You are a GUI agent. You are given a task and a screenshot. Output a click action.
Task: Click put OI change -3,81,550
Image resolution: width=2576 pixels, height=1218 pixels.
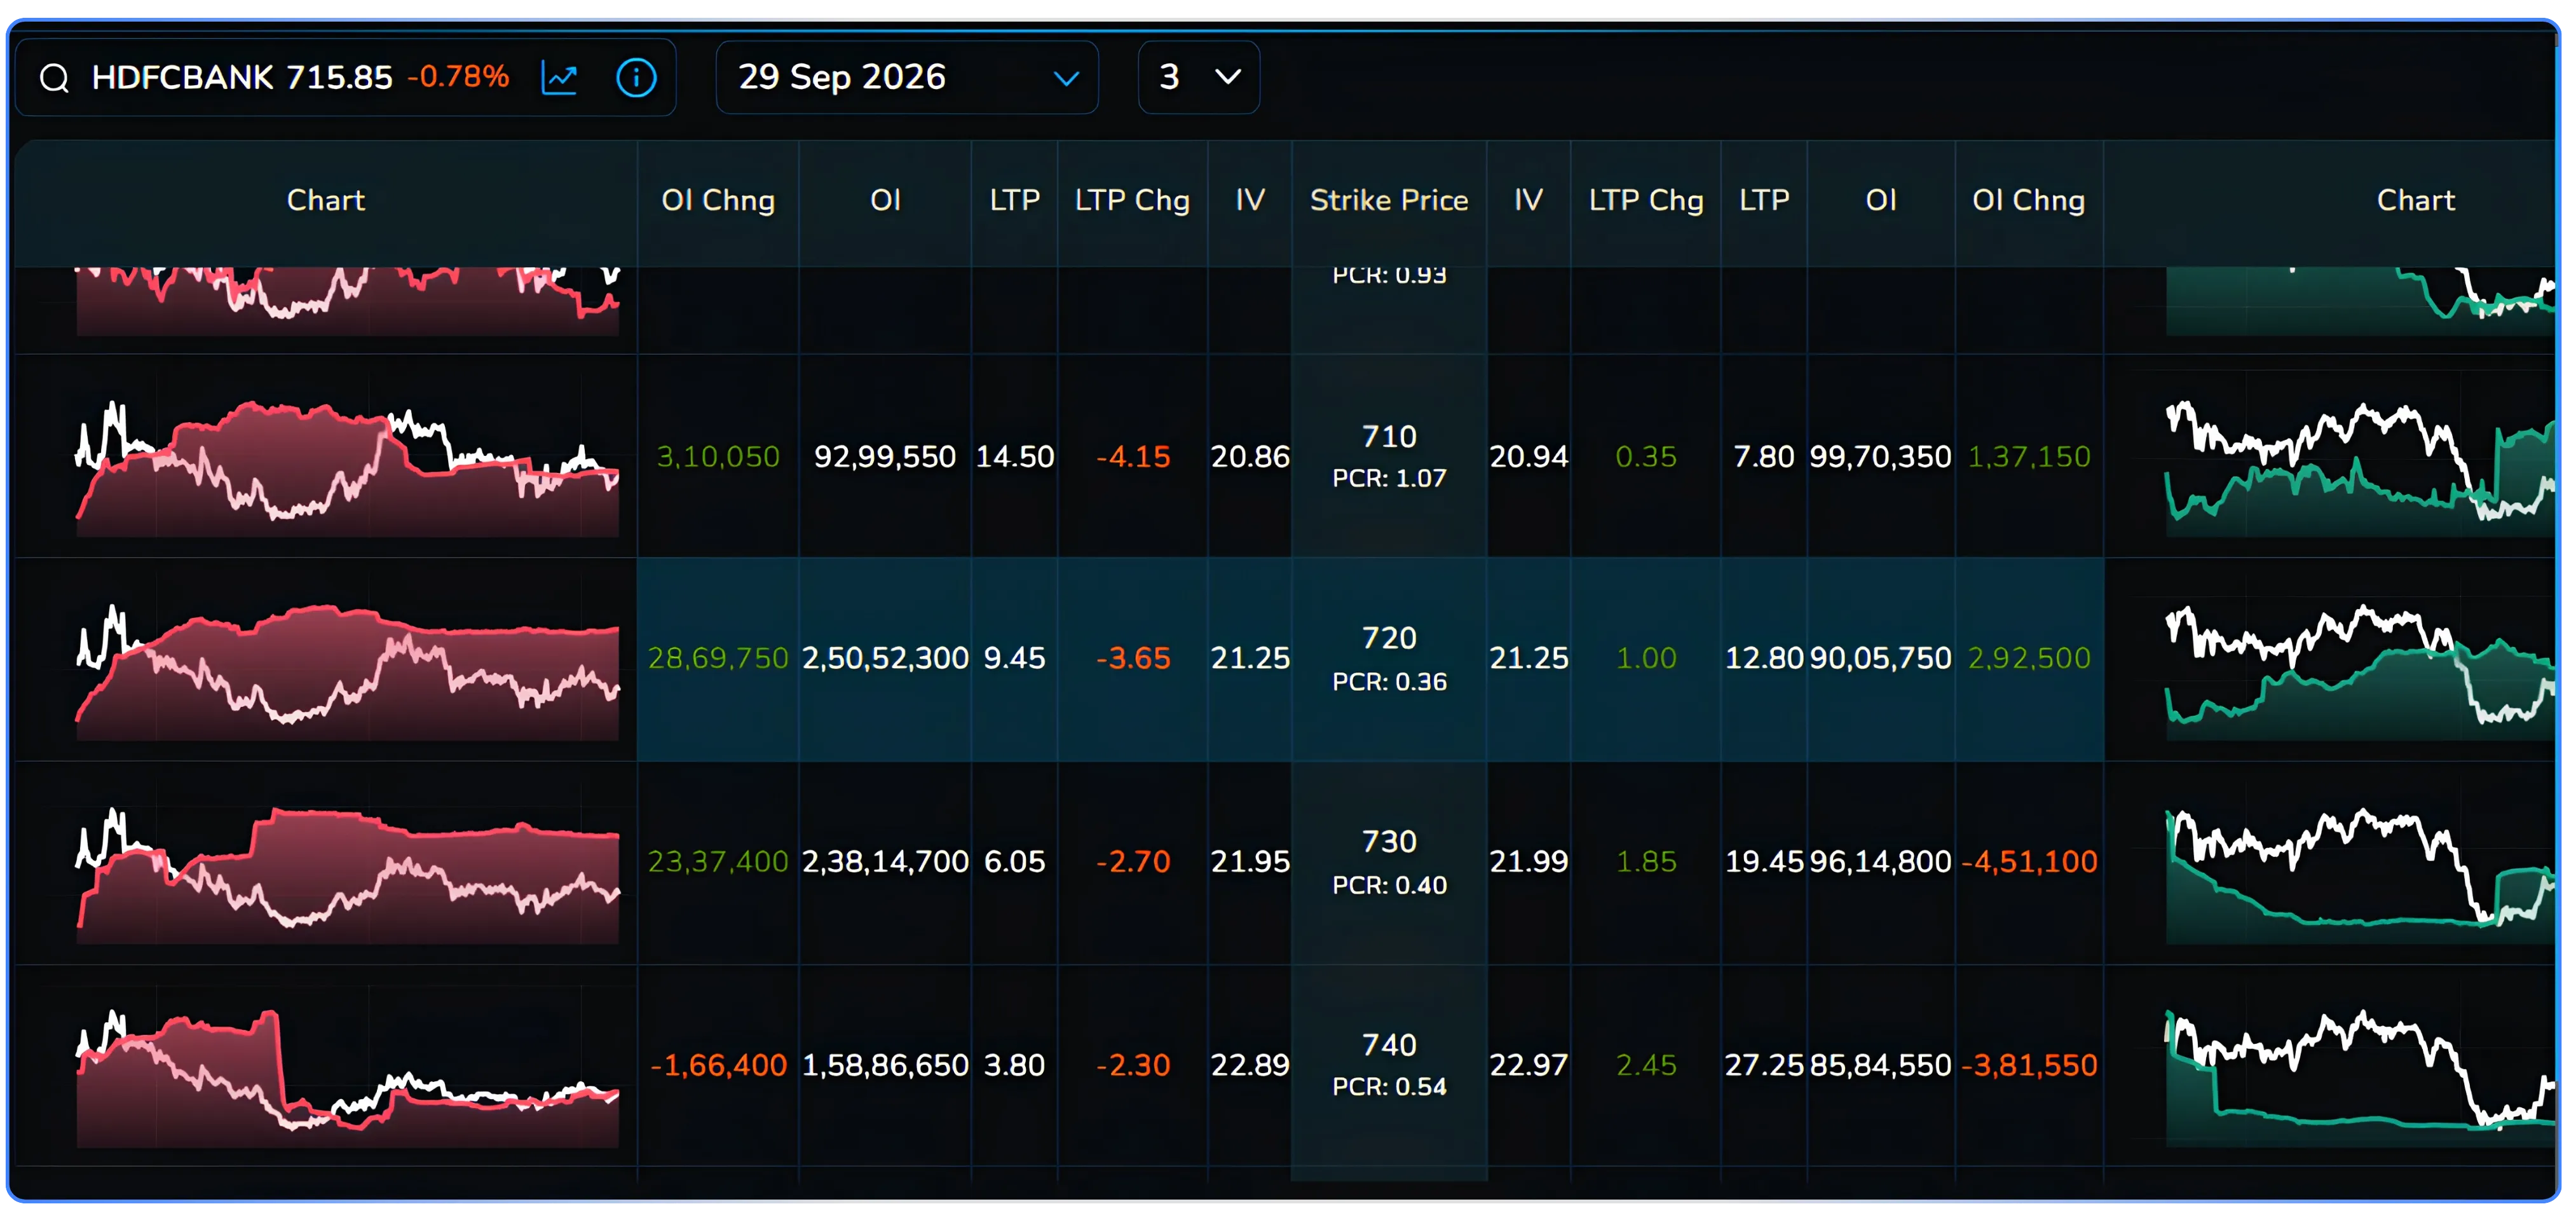click(x=2029, y=1066)
